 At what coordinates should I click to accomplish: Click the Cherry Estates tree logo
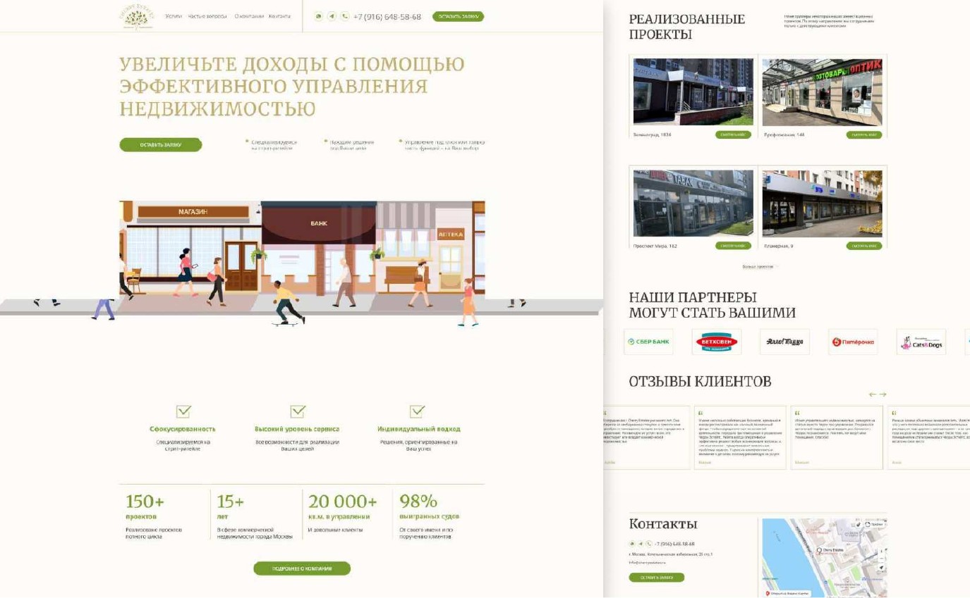point(135,16)
